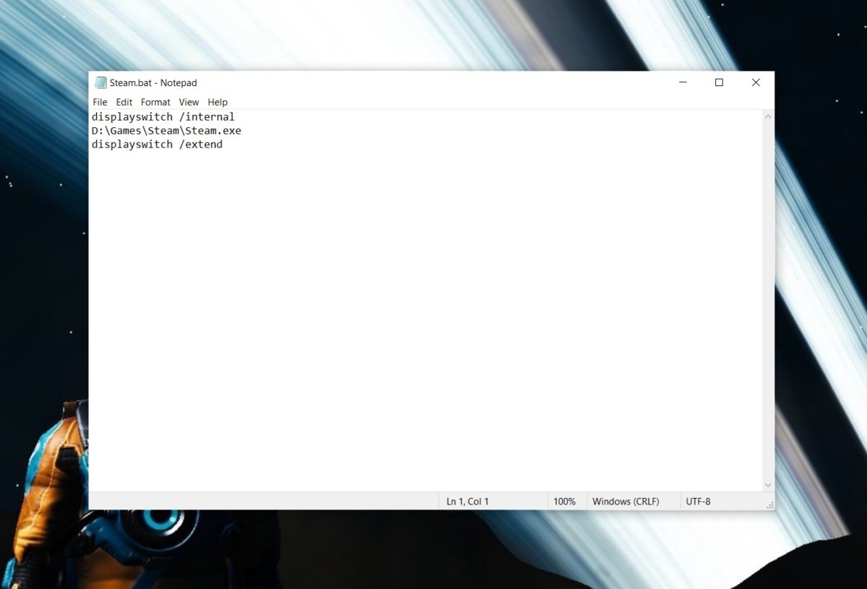
Task: Click the UTF-8 encoding indicator
Action: point(698,502)
